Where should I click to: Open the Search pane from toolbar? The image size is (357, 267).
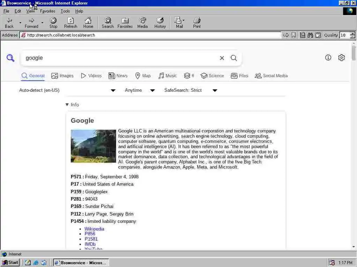click(x=108, y=23)
